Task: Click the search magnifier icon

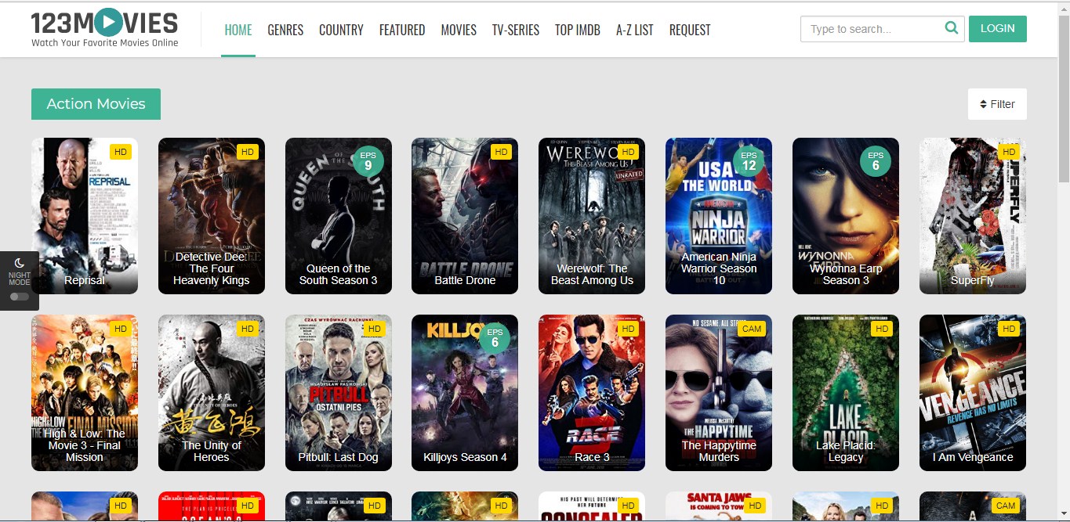Action: [x=952, y=28]
